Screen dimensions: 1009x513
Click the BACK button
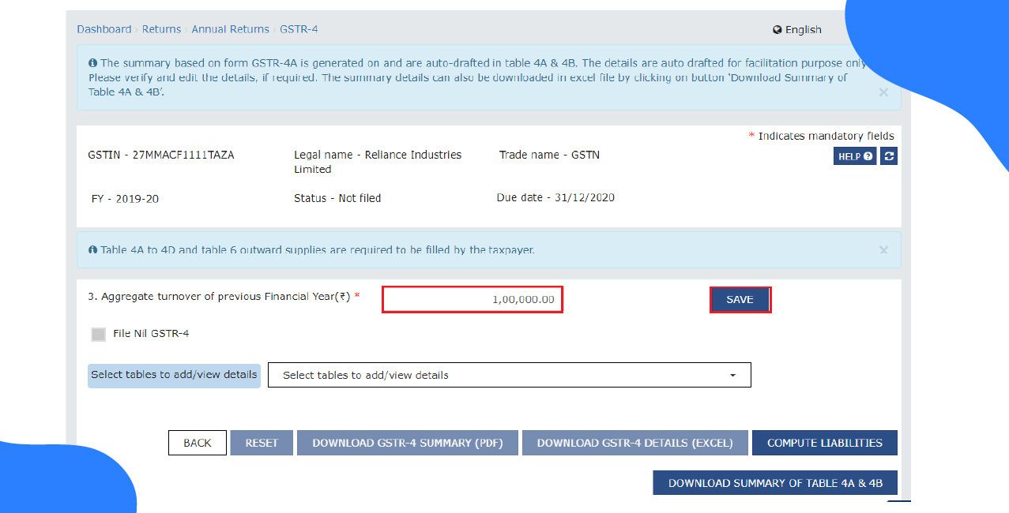point(197,443)
